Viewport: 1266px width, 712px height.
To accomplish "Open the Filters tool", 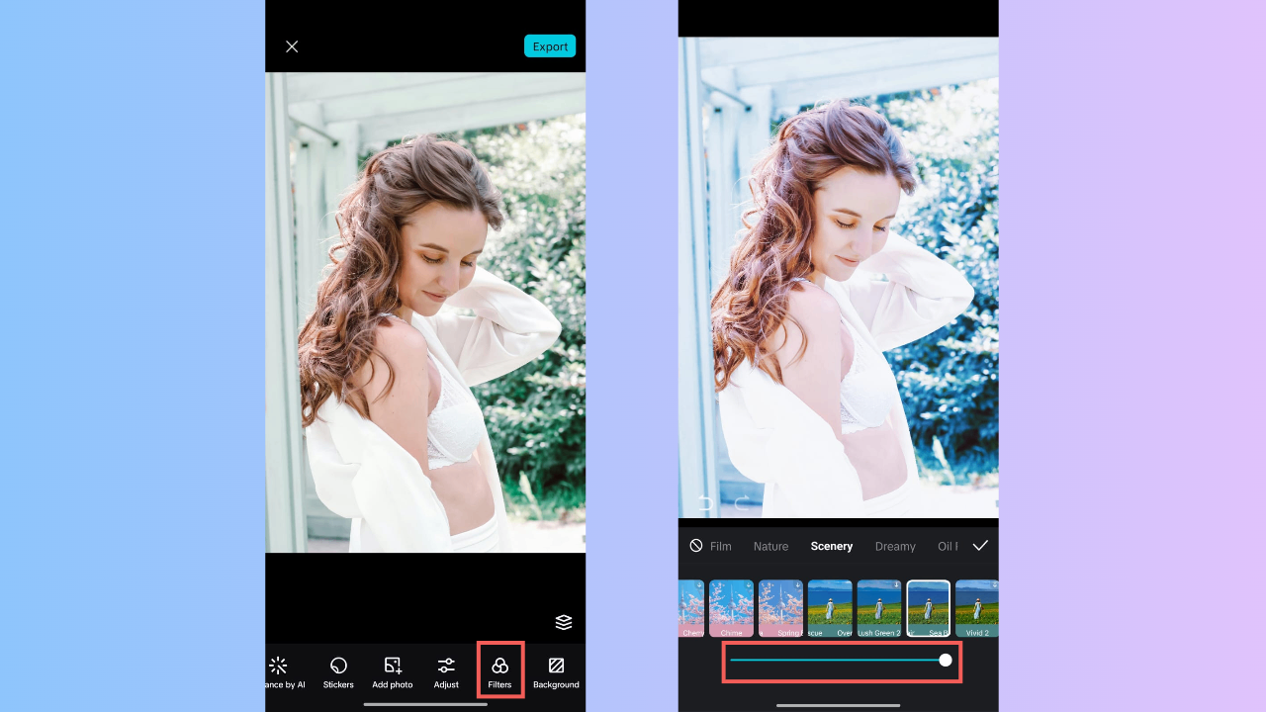I will coord(499,670).
